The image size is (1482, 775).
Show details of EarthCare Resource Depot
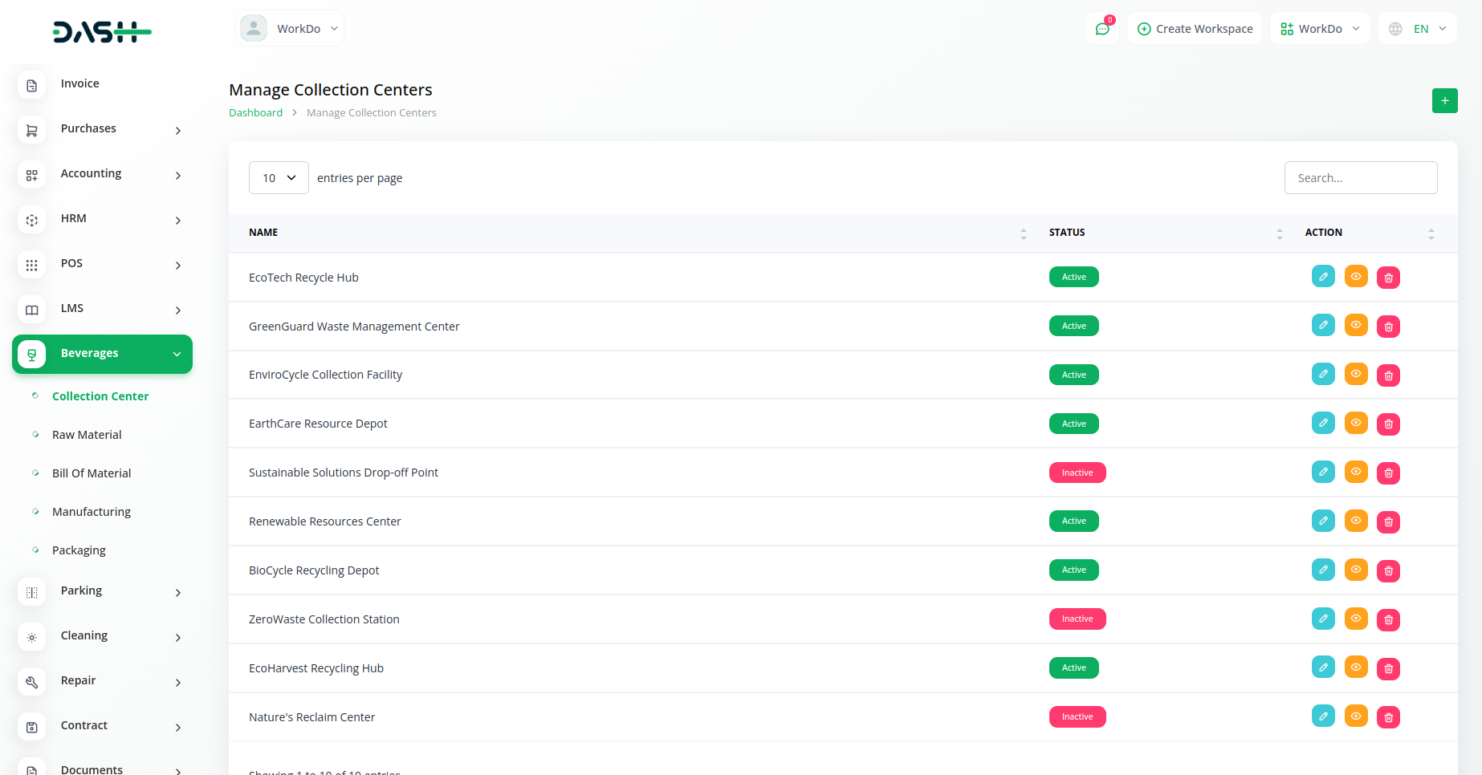coord(1355,424)
